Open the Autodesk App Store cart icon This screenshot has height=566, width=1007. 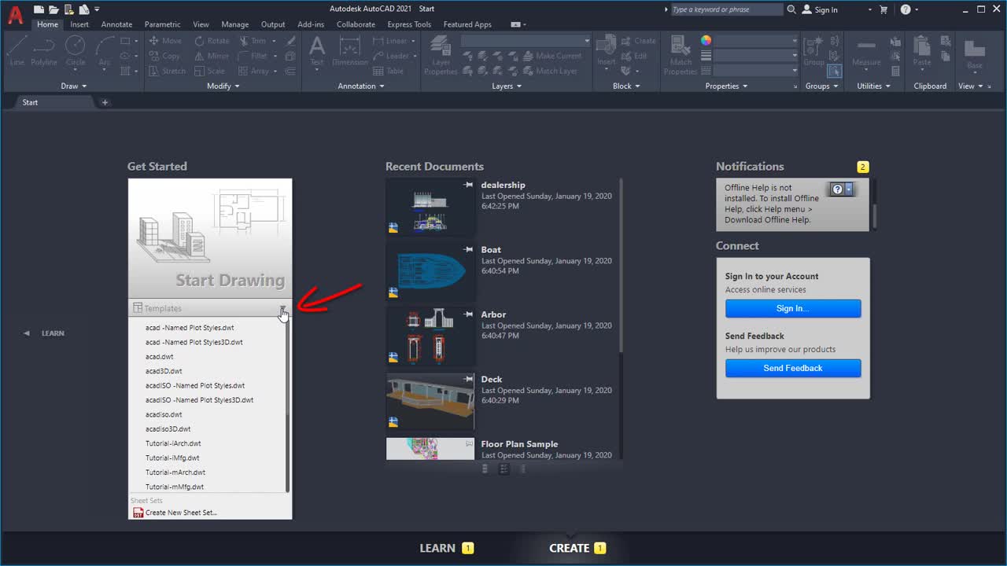883,9
